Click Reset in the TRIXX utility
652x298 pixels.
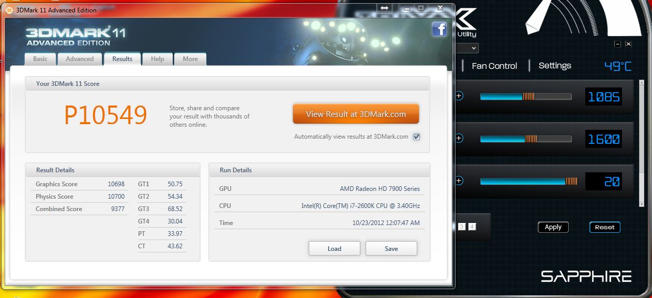tap(604, 227)
